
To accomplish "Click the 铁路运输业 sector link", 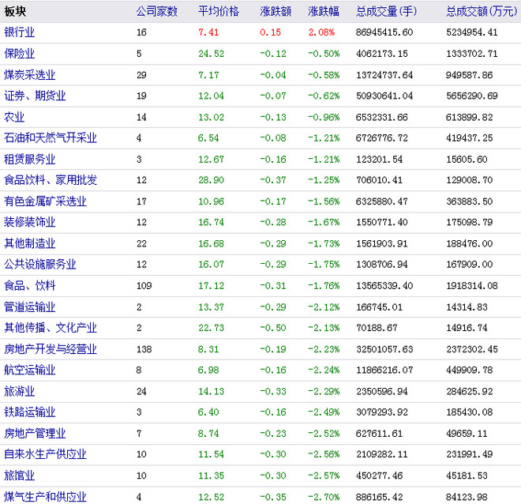I will coord(29,412).
